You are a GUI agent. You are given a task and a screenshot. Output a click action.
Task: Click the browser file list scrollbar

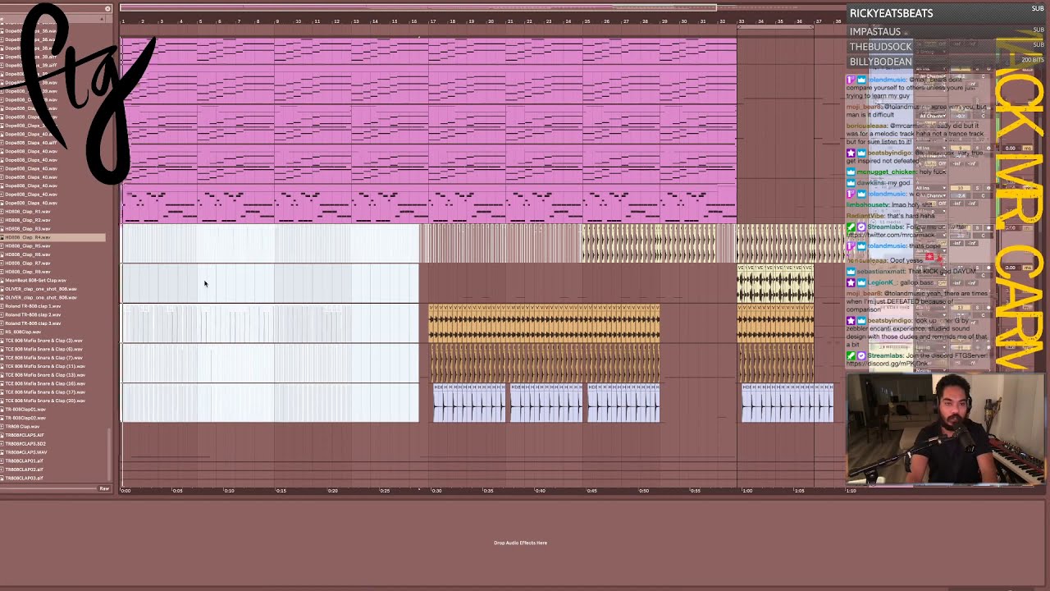pos(109,453)
